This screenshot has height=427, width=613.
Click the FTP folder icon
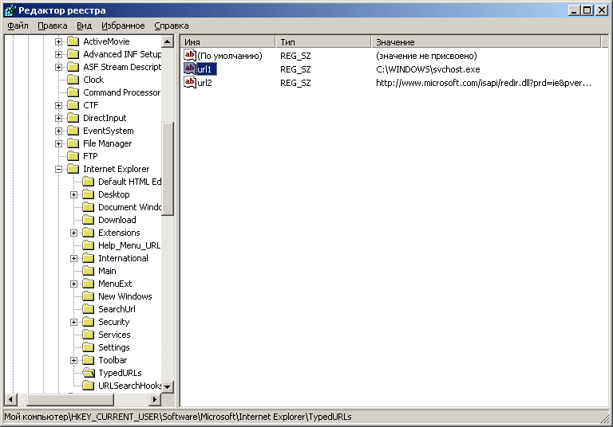pyautogui.click(x=73, y=156)
